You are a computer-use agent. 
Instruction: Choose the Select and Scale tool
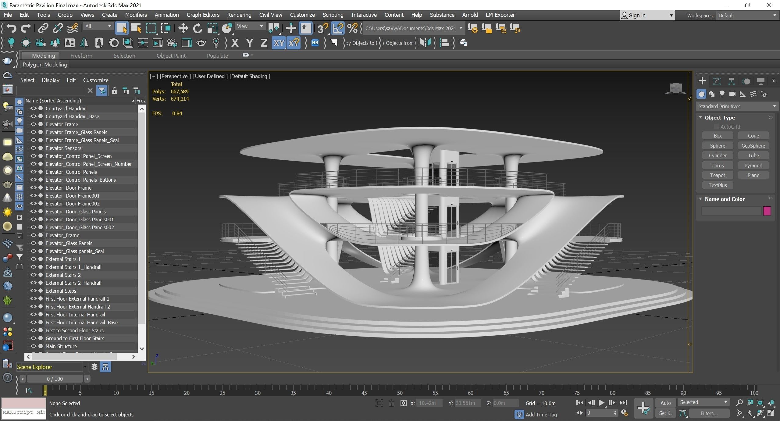click(212, 28)
